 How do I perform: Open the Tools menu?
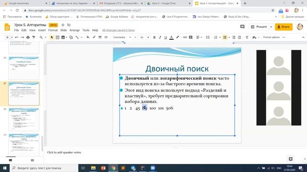86,30
